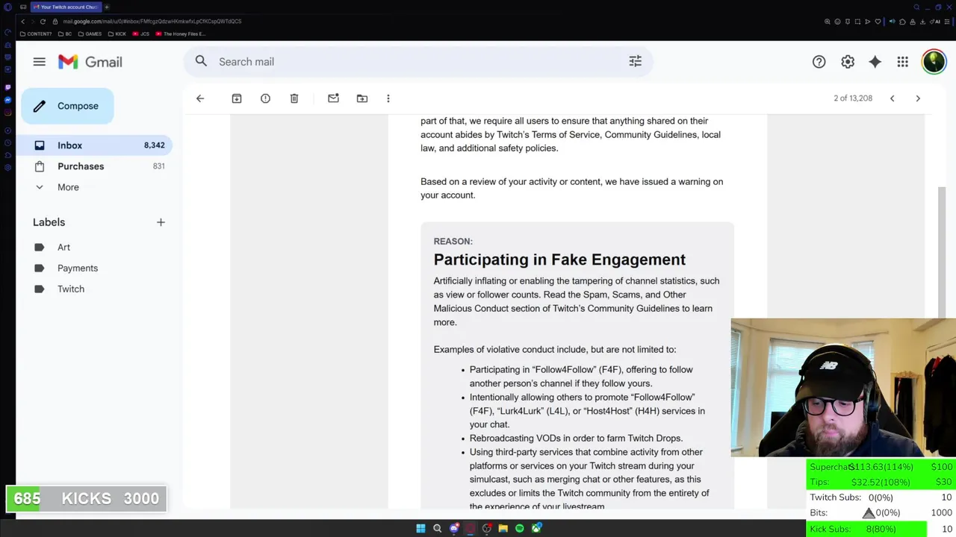Click the browser address bar URL
This screenshot has height=537, width=956.
[x=152, y=22]
